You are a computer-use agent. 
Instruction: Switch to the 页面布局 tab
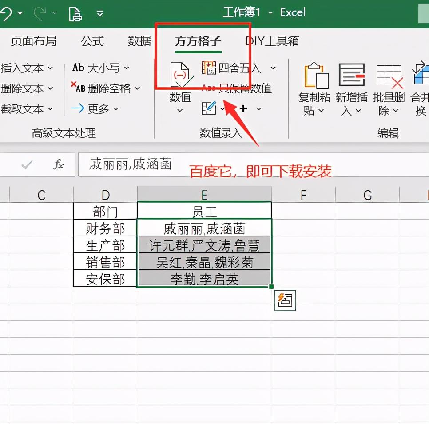[33, 41]
